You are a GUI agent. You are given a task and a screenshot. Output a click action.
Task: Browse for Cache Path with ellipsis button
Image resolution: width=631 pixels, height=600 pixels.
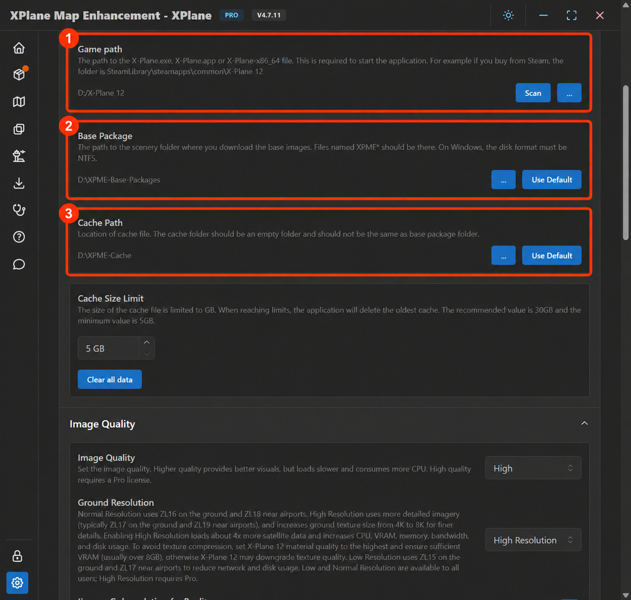pyautogui.click(x=503, y=255)
